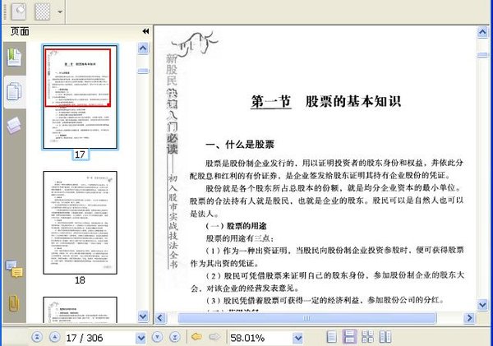Collapse the navigation panel with double arrow
Image resolution: width=493 pixels, height=346 pixels.
point(145,31)
